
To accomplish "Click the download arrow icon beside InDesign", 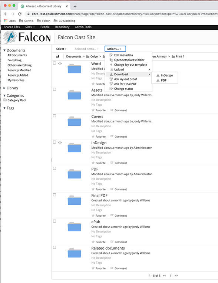I will pyautogui.click(x=158, y=75).
